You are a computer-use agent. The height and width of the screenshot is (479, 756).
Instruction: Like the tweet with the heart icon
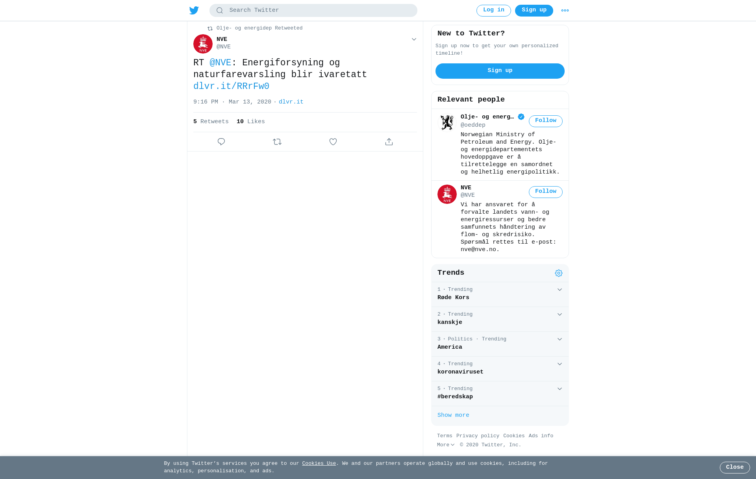pos(333,142)
